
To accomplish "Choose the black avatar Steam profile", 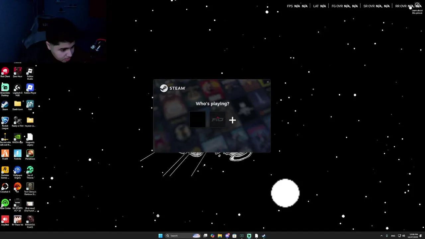I will pyautogui.click(x=198, y=119).
